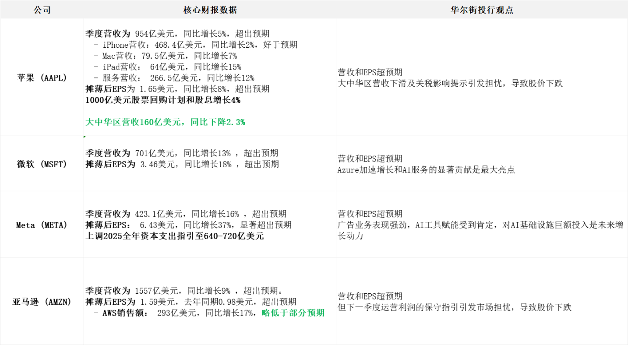Click Amazon's 季度营收为 1557亿美元 line

(184, 291)
